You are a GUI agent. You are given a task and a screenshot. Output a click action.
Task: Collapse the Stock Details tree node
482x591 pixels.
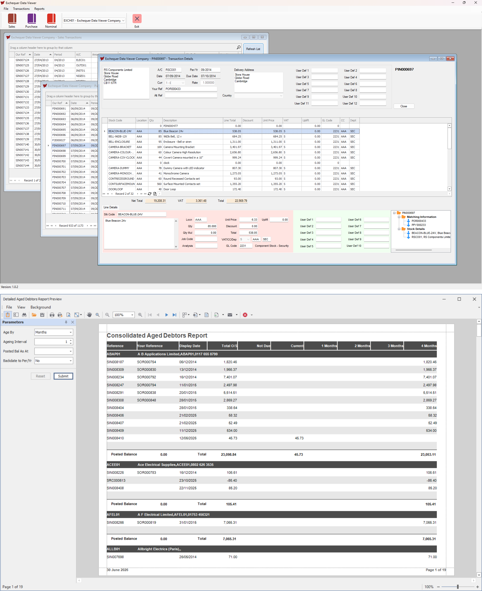click(x=399, y=229)
